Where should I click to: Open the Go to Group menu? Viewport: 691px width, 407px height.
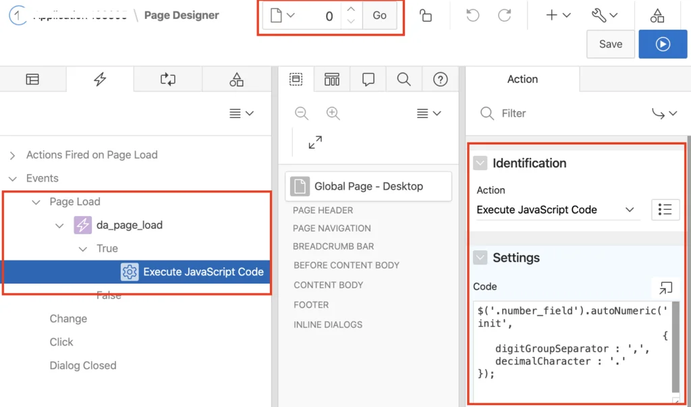point(665,113)
